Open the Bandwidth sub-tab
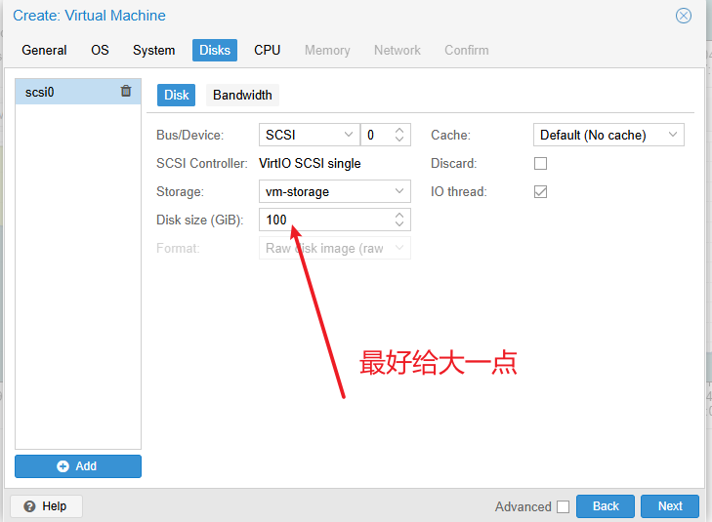Screen dimensions: 712x522 pos(242,95)
